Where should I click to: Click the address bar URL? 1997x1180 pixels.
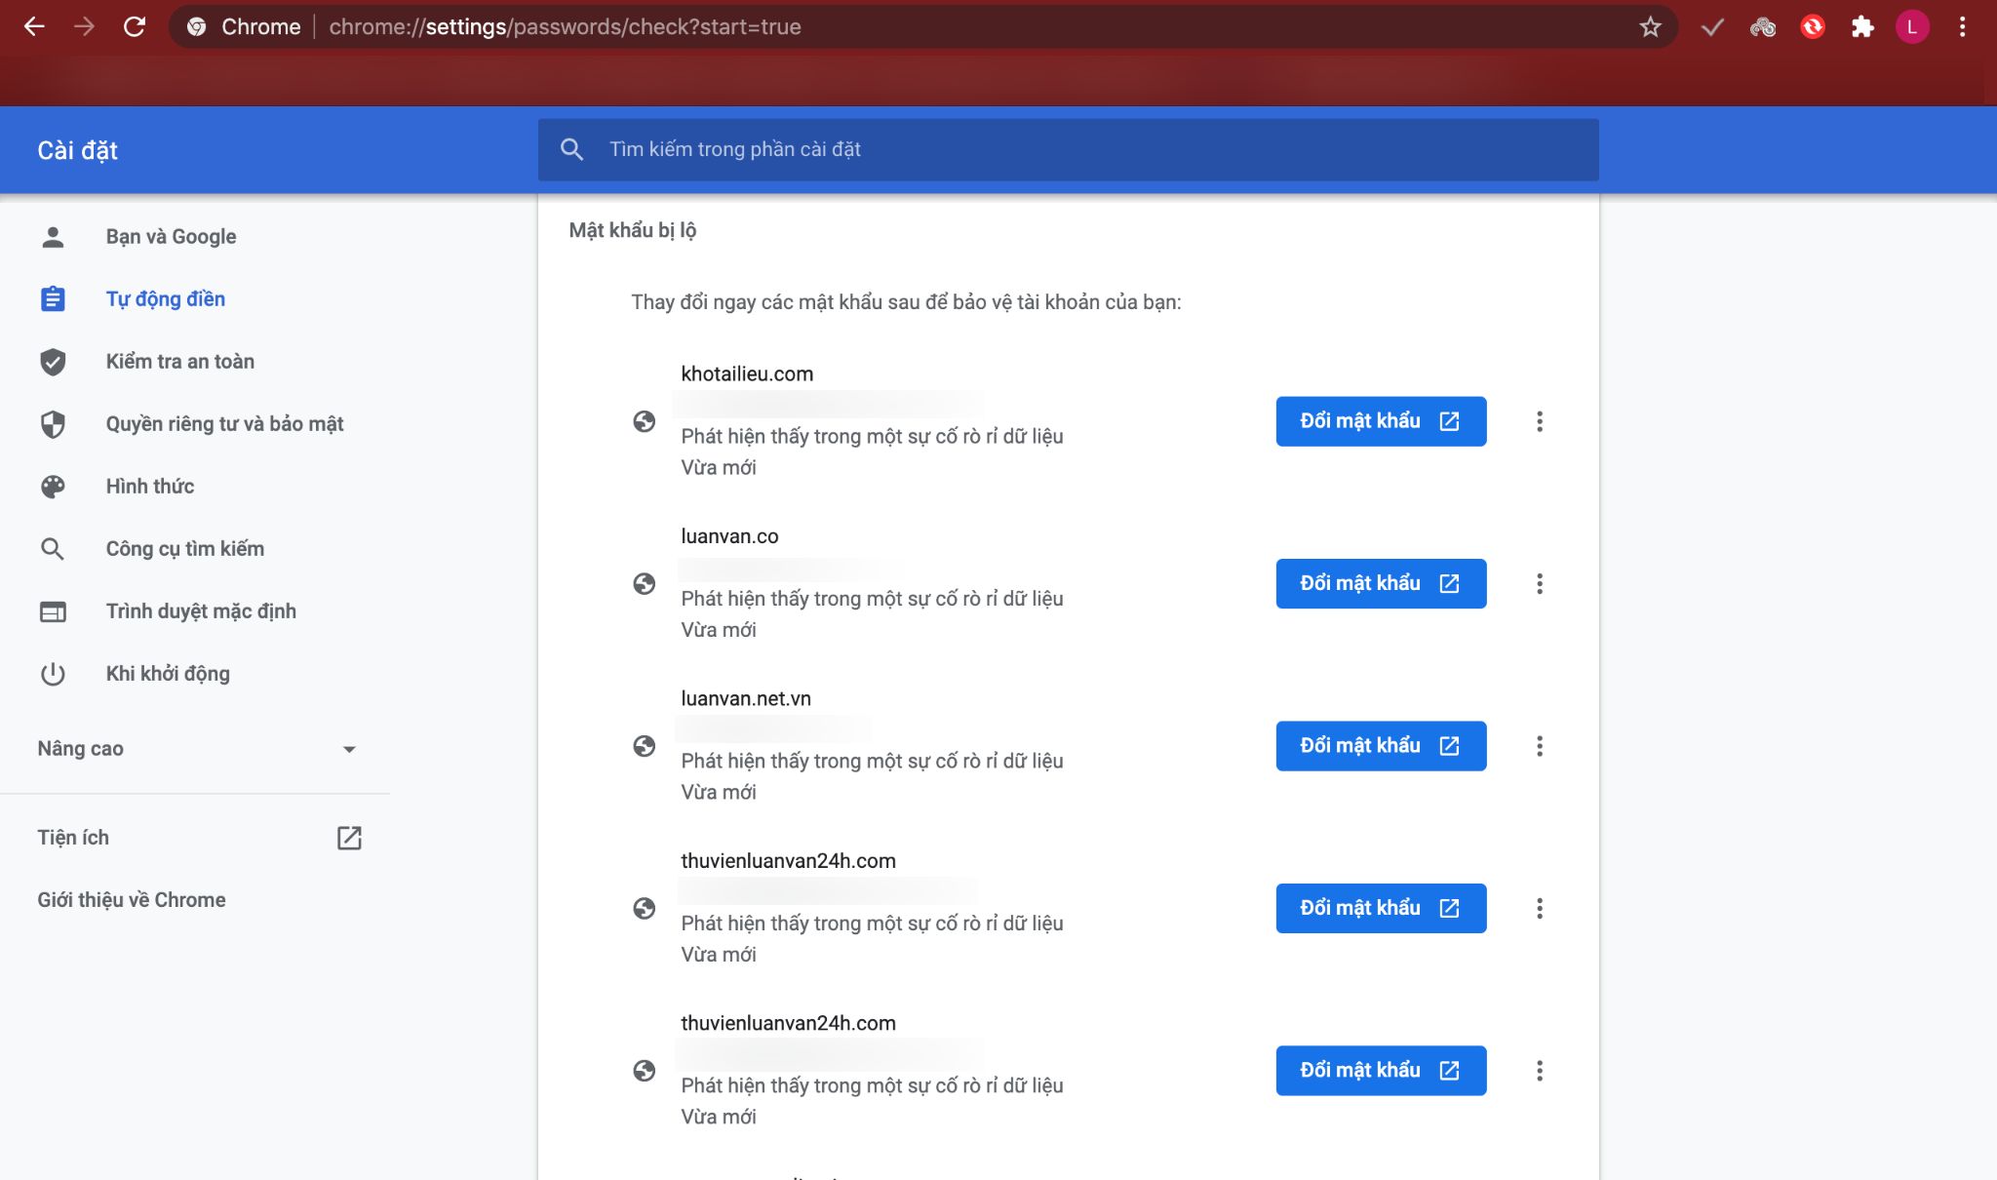click(x=565, y=26)
